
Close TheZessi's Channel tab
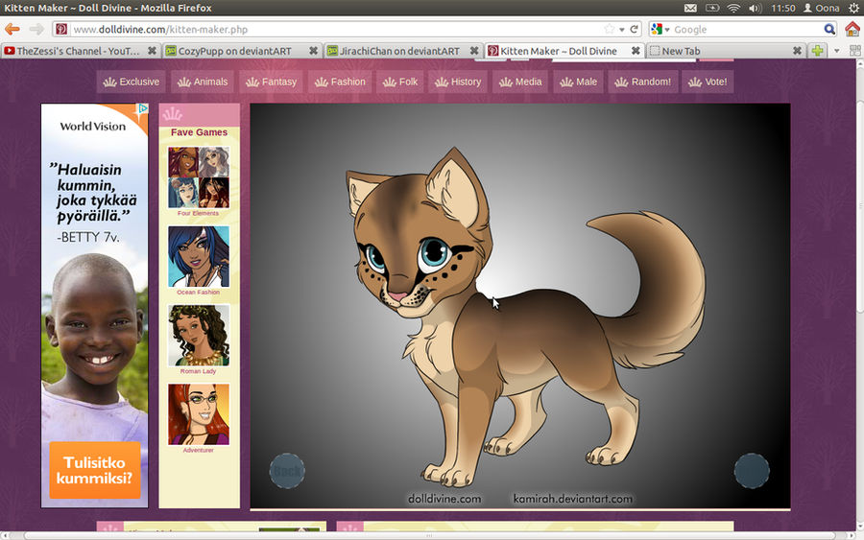[152, 51]
